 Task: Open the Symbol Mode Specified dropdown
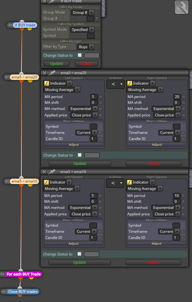pos(82,30)
